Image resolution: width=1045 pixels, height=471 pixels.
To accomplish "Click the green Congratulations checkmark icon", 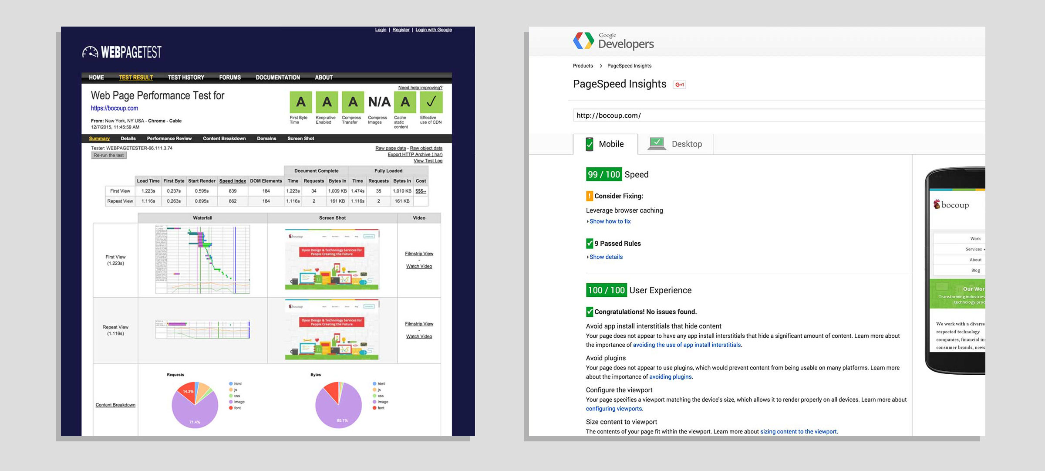I will point(590,312).
